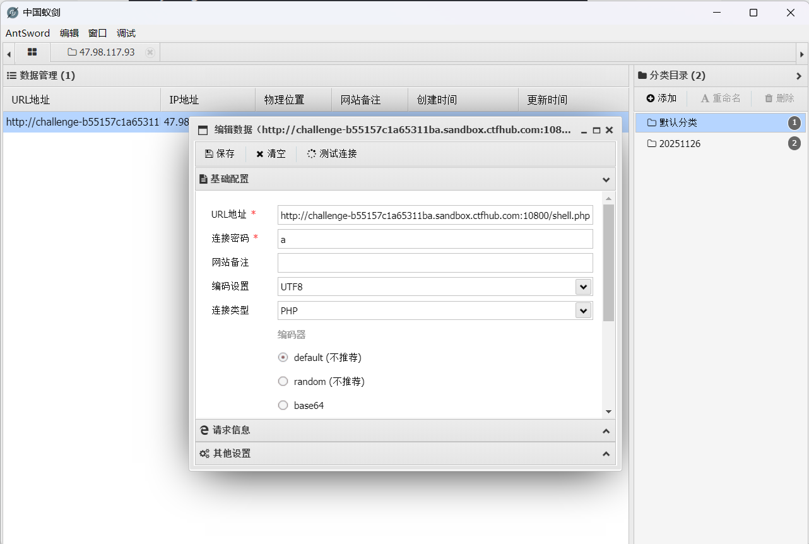Click the URL地址 column header
This screenshot has width=809, height=544.
82,100
